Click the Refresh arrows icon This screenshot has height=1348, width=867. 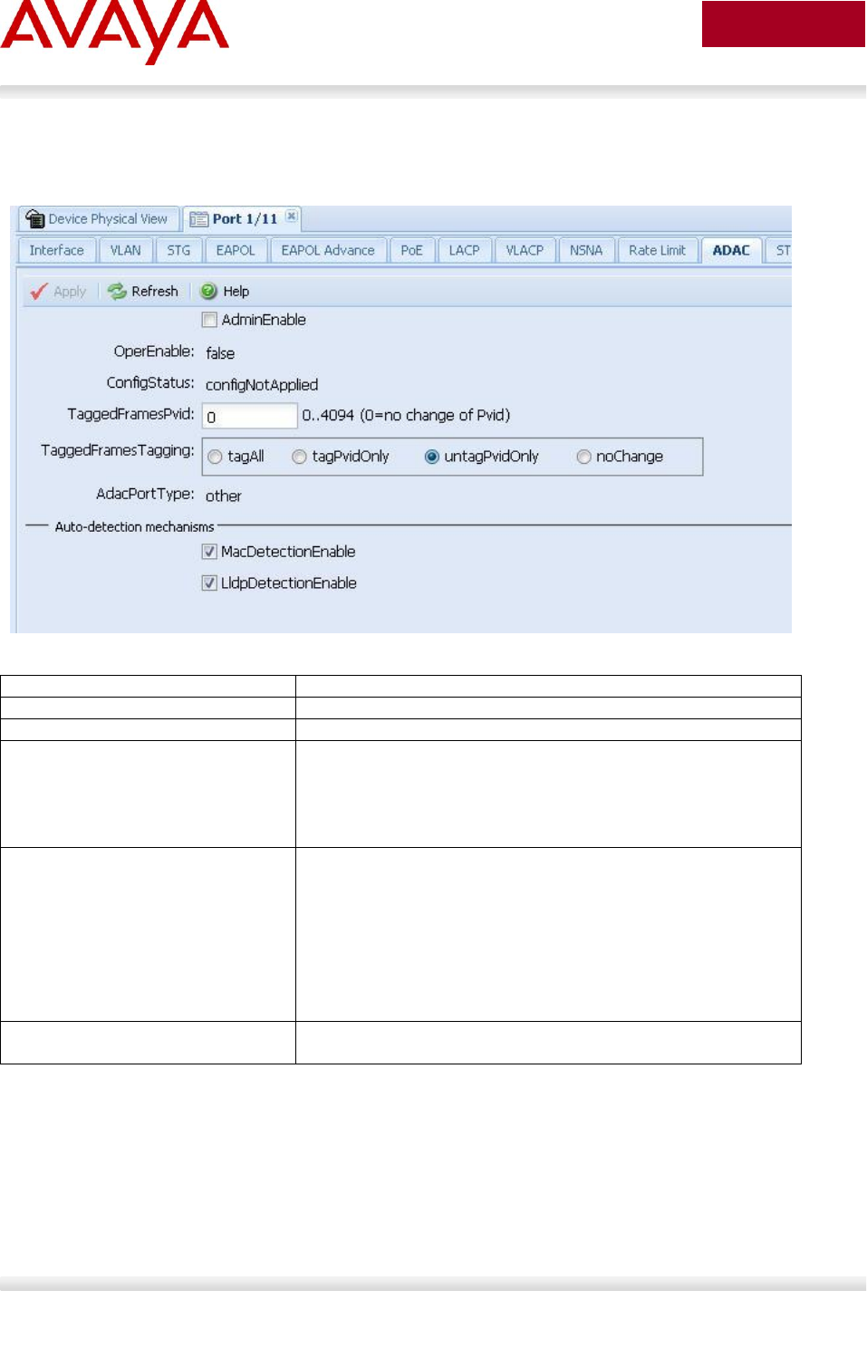[x=117, y=291]
